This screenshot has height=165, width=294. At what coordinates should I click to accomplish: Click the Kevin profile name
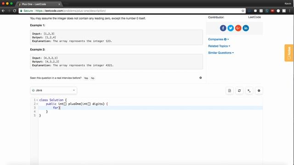(288, 4)
